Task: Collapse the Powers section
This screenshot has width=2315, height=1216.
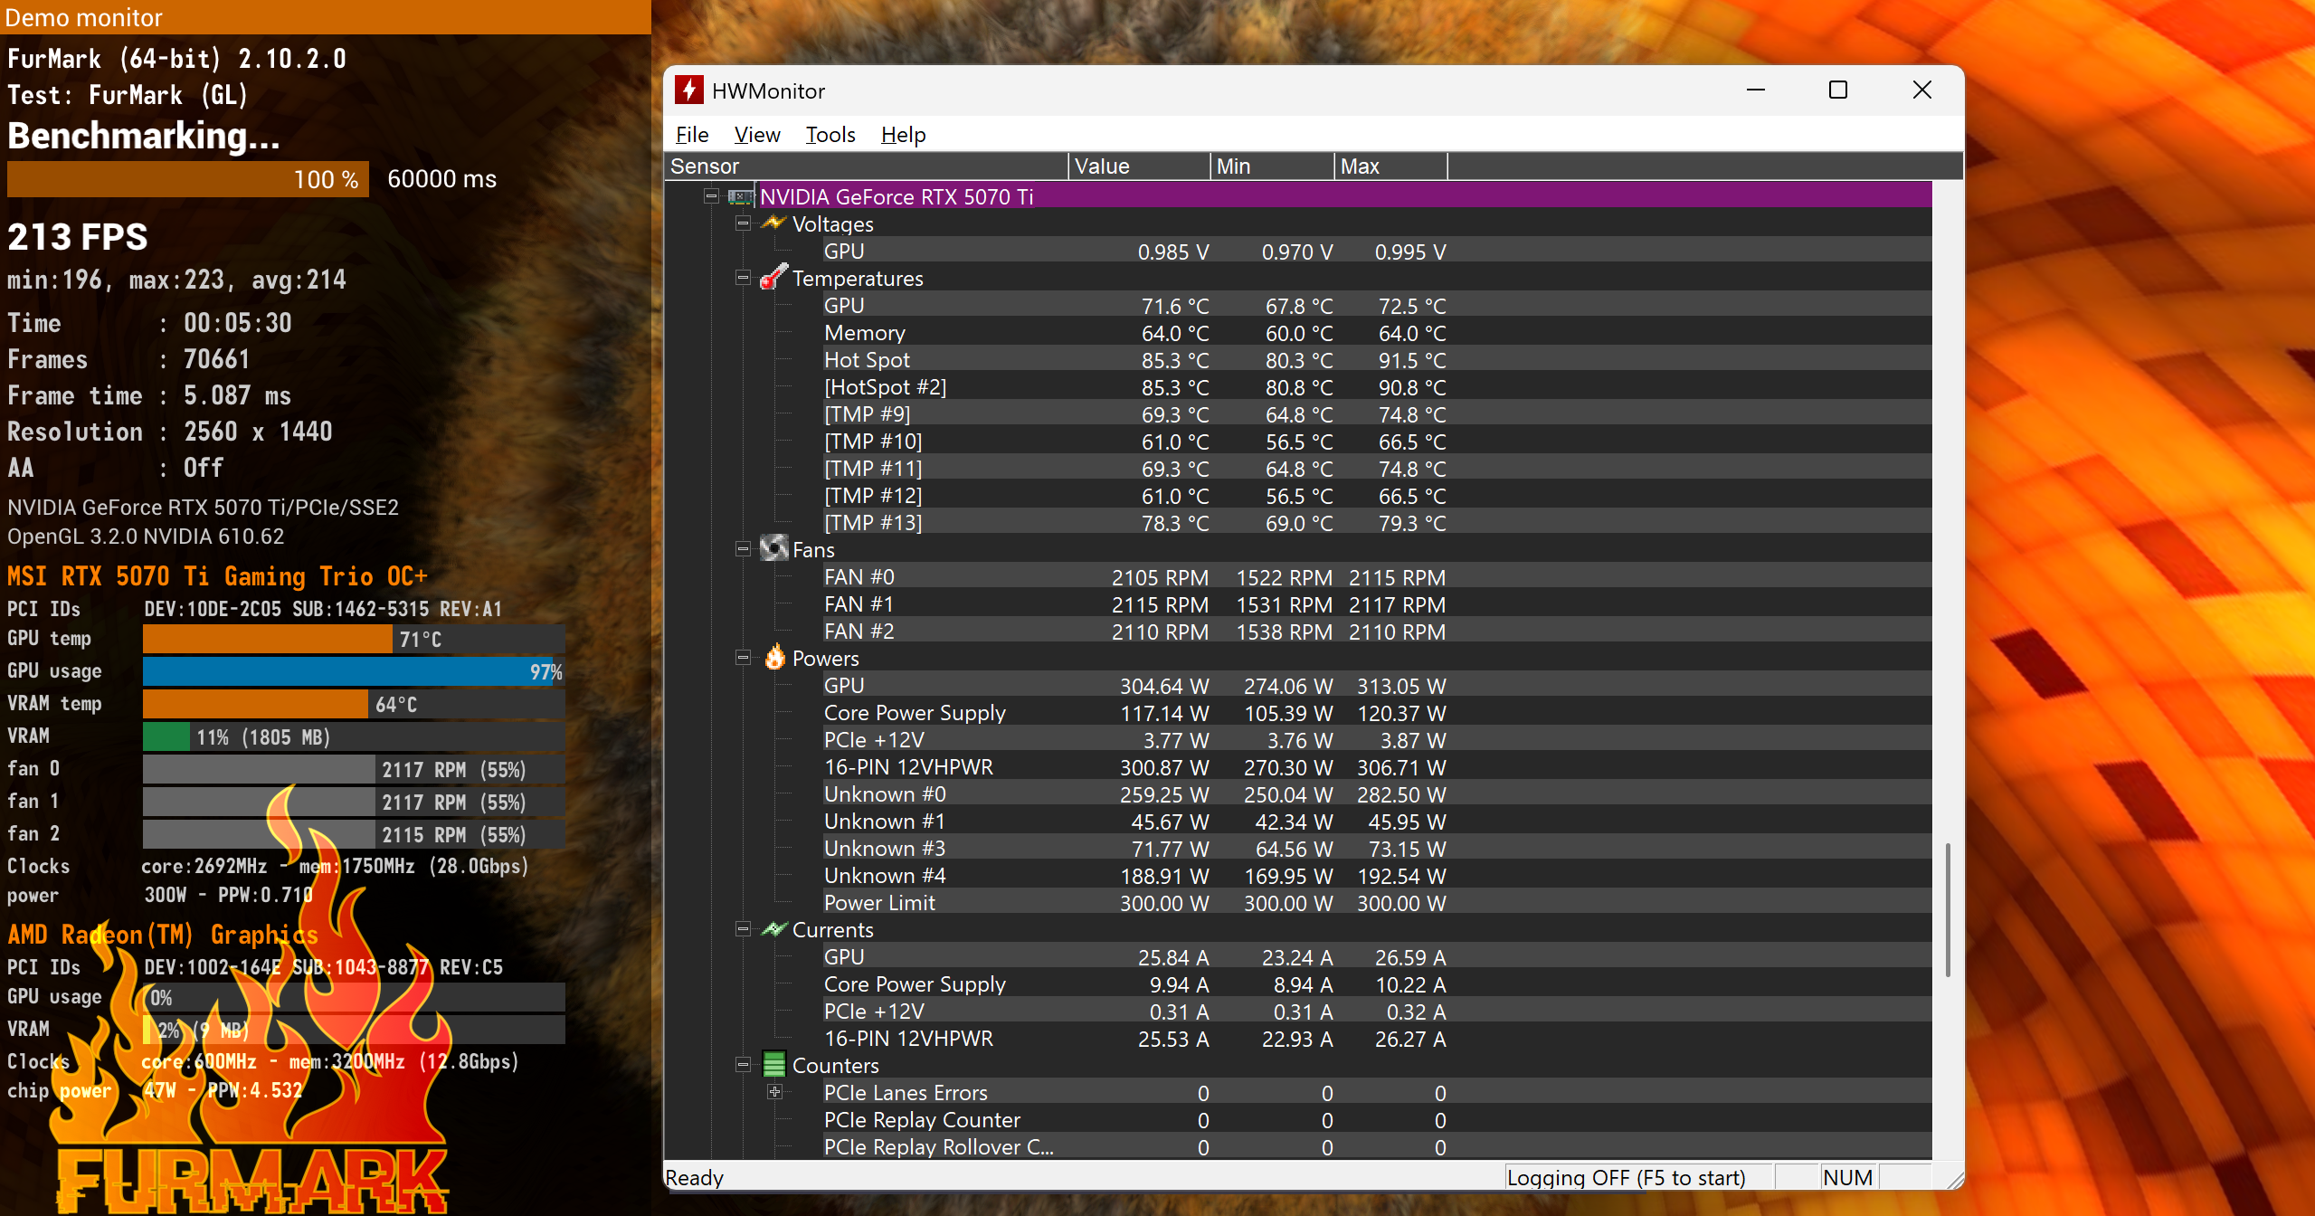Action: [743, 658]
